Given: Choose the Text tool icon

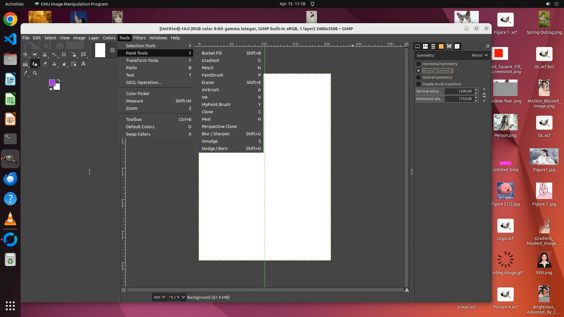Looking at the screenshot, I should (x=83, y=64).
